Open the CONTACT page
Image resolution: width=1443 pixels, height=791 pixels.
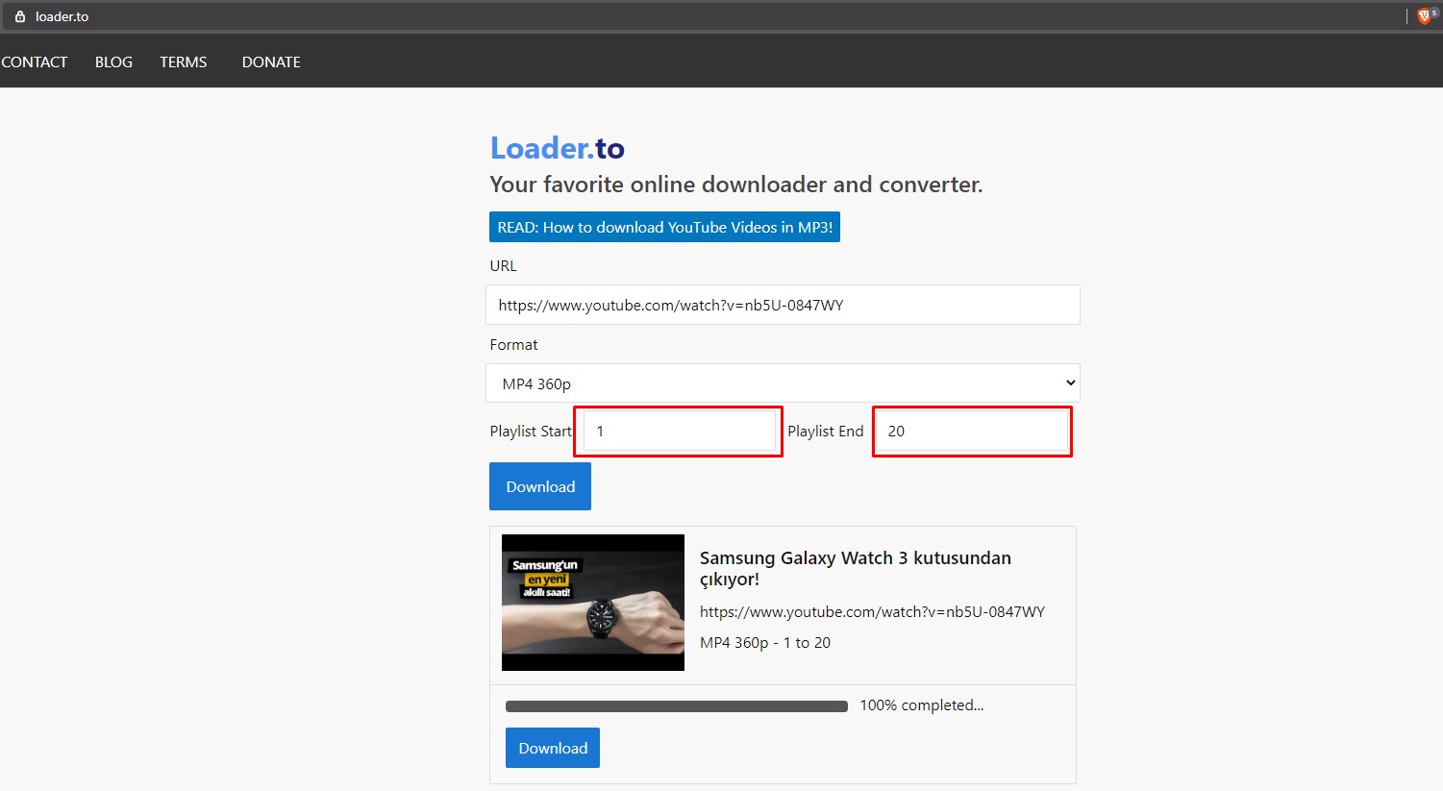pos(35,62)
